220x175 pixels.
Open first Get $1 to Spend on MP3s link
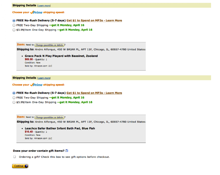(x=94, y=21)
